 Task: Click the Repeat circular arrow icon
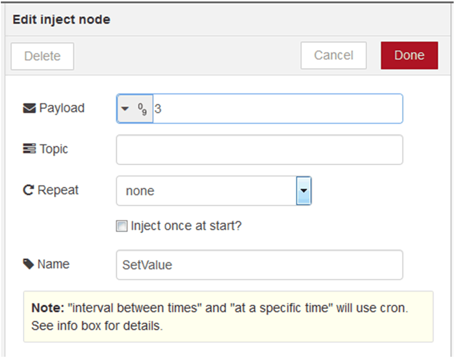point(28,190)
